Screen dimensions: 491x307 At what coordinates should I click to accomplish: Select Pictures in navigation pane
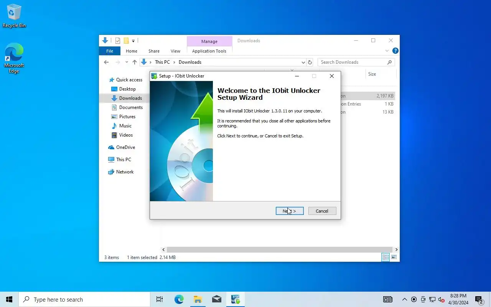[x=127, y=117]
